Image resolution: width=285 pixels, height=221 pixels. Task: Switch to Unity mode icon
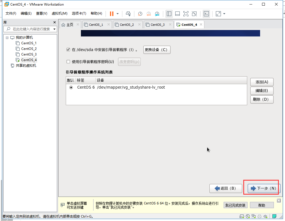point(194,14)
